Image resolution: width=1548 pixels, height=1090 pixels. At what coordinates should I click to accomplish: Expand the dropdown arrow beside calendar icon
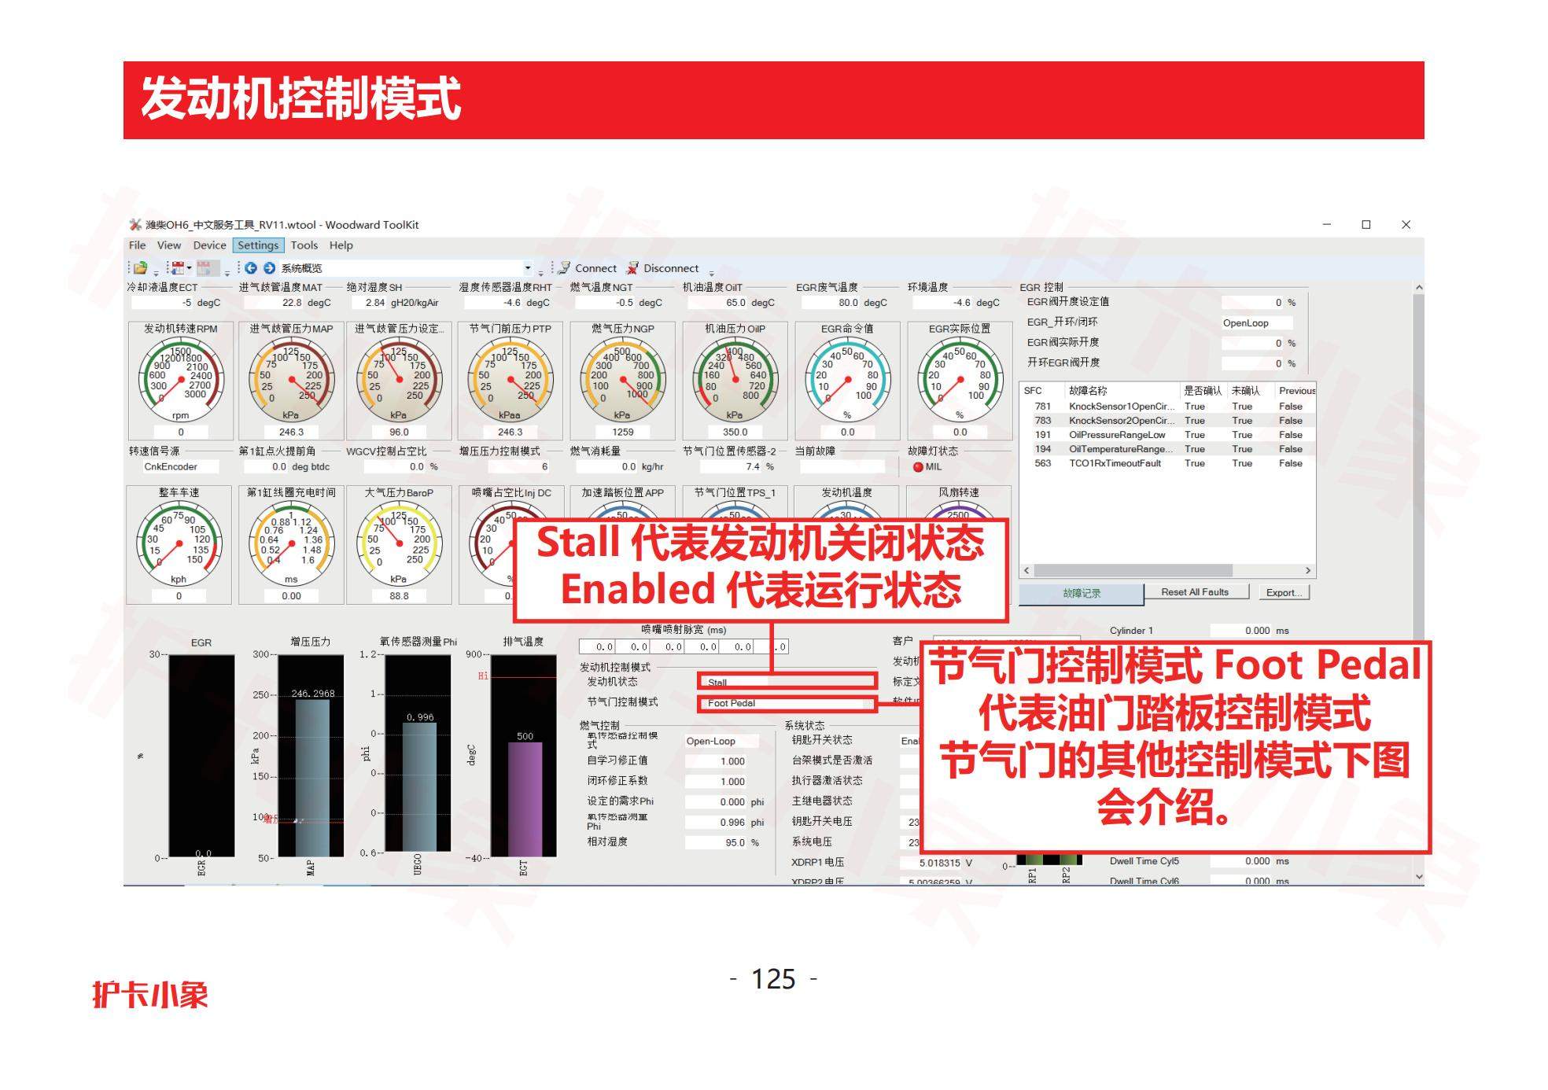tap(190, 268)
